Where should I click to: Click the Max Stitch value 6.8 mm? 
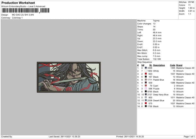[156, 50]
